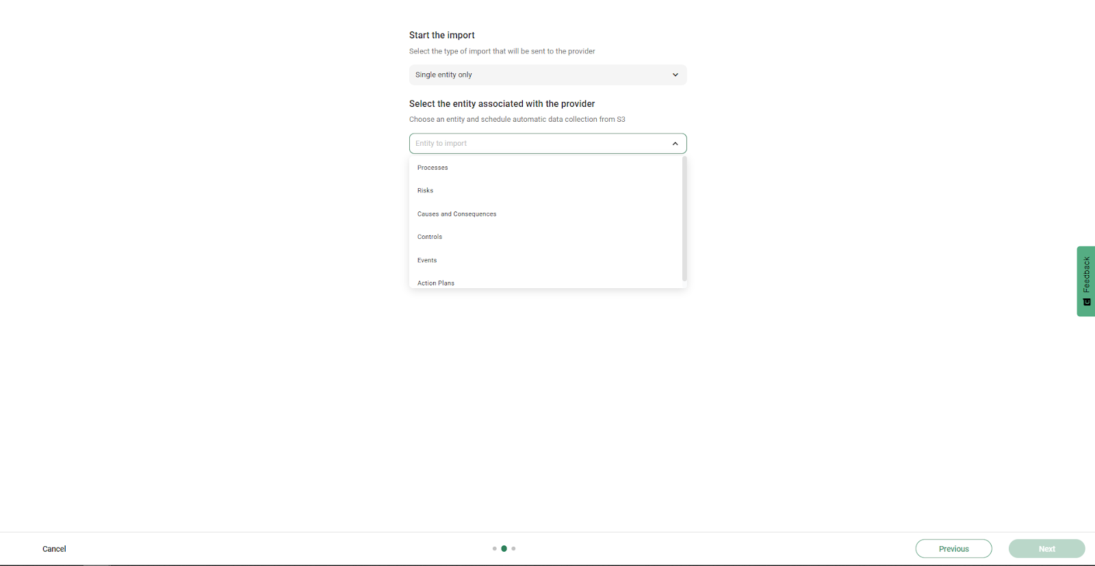Image resolution: width=1095 pixels, height=566 pixels.
Task: Select "Action Plans" from the dropdown list
Action: [436, 283]
